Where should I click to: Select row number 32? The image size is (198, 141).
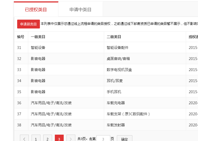tap(19, 59)
